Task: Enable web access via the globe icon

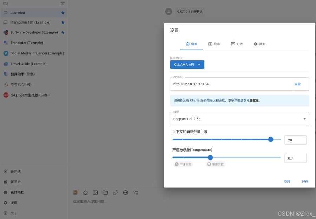Action: [x=125, y=193]
